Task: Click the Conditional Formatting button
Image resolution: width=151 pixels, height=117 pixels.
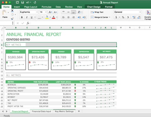Action: 148,15
